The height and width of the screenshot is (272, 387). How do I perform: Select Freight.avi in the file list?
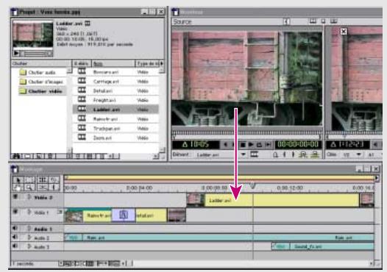(x=116, y=100)
